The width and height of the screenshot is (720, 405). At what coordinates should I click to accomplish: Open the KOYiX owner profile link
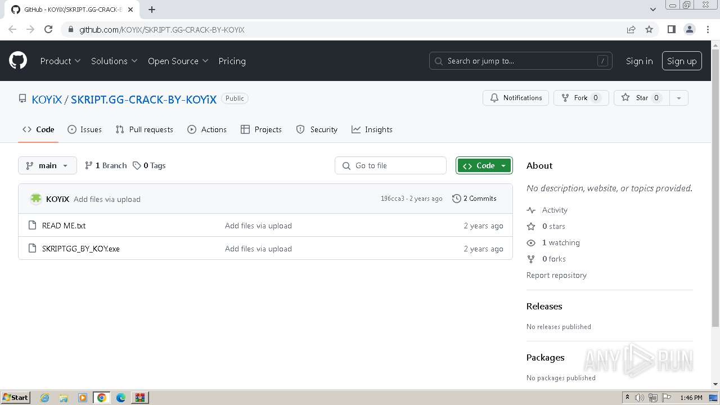47,99
